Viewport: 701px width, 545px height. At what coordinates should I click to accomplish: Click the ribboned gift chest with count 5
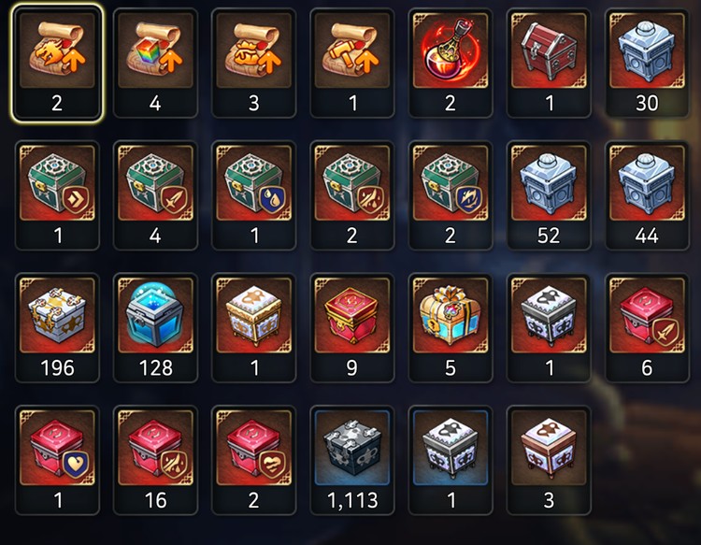click(x=451, y=328)
